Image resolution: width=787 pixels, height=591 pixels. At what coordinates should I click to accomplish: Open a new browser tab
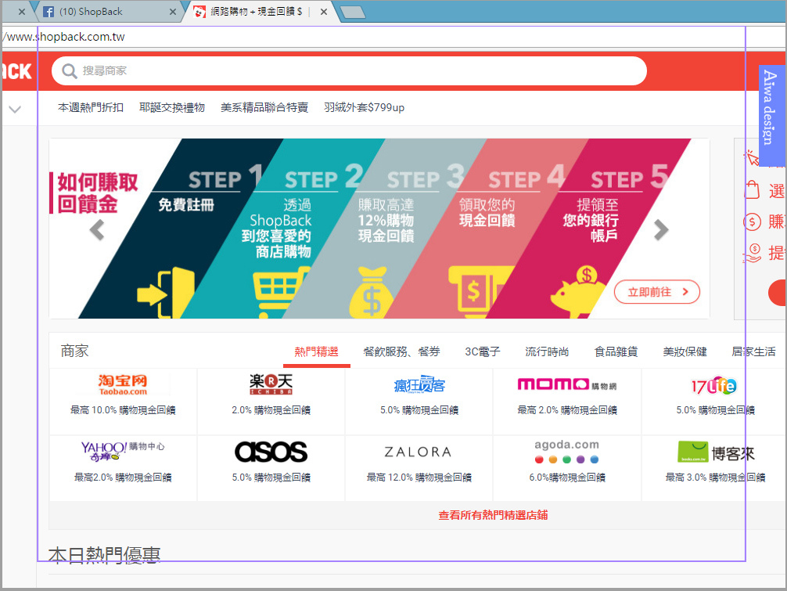353,13
